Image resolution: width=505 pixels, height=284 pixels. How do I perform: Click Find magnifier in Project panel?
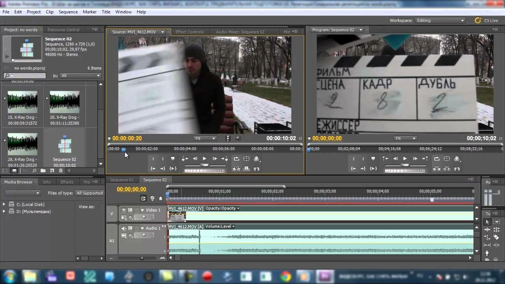(34, 170)
